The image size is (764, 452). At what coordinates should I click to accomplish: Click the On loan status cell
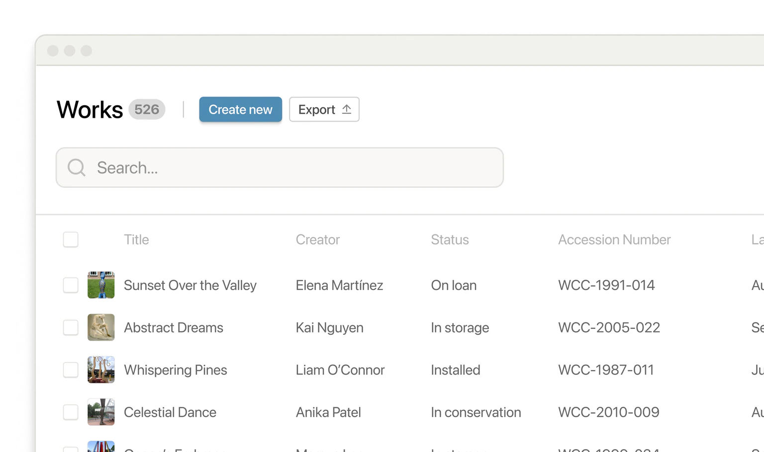[454, 285]
